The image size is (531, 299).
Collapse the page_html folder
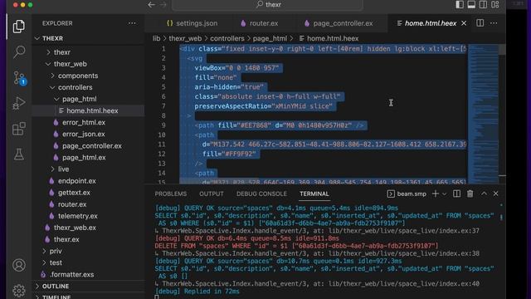click(x=89, y=99)
